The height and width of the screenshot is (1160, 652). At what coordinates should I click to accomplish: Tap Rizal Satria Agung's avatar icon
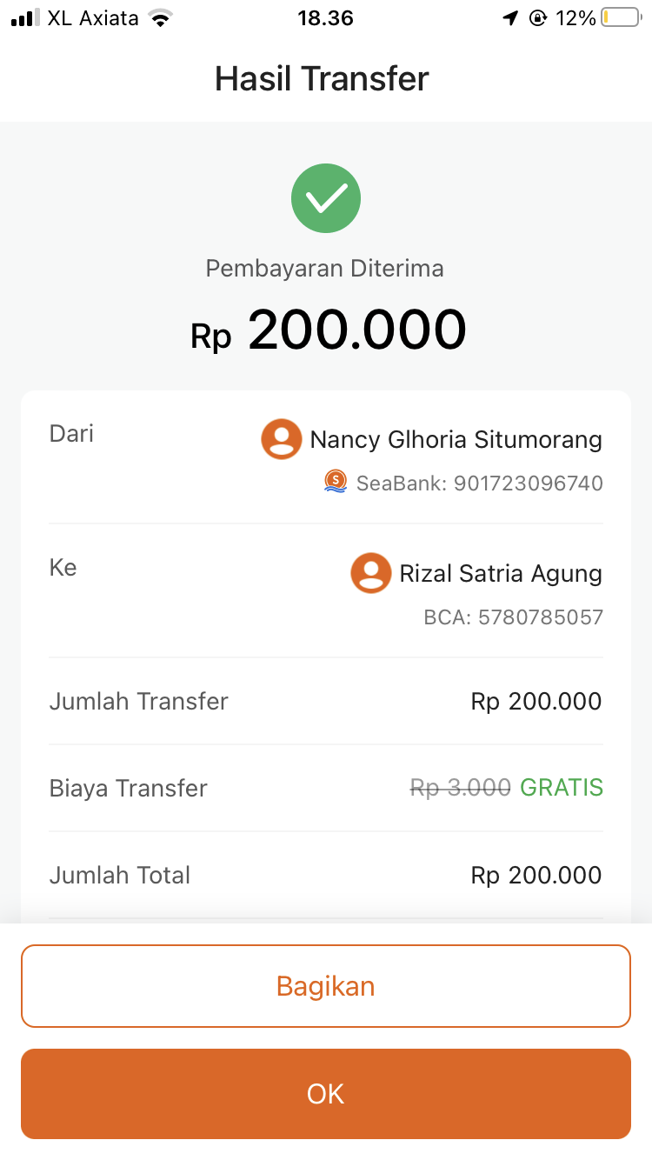point(371,573)
